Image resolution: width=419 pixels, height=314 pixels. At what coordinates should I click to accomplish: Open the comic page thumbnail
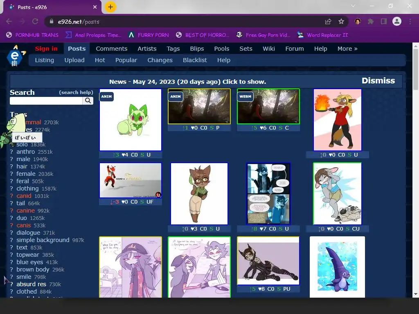click(x=268, y=193)
